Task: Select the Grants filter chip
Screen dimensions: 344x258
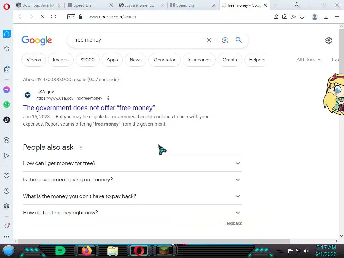Action: 230,60
